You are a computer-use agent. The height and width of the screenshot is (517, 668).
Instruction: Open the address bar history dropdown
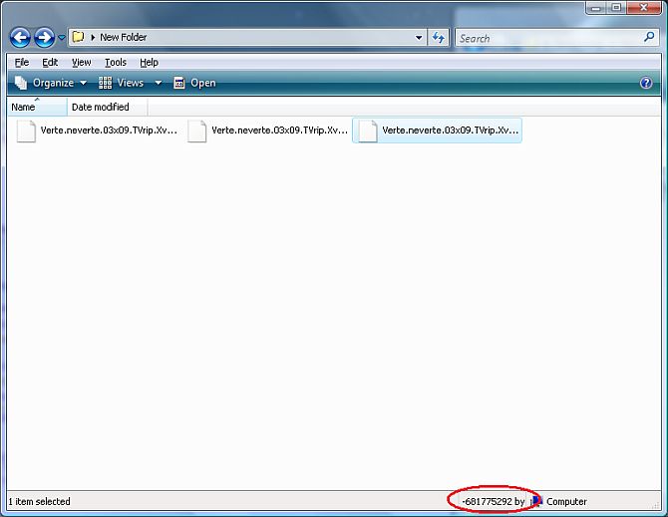point(419,38)
